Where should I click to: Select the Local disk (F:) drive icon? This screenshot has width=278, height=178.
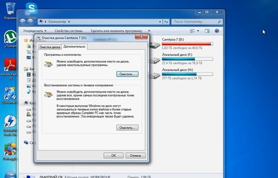pos(155,61)
